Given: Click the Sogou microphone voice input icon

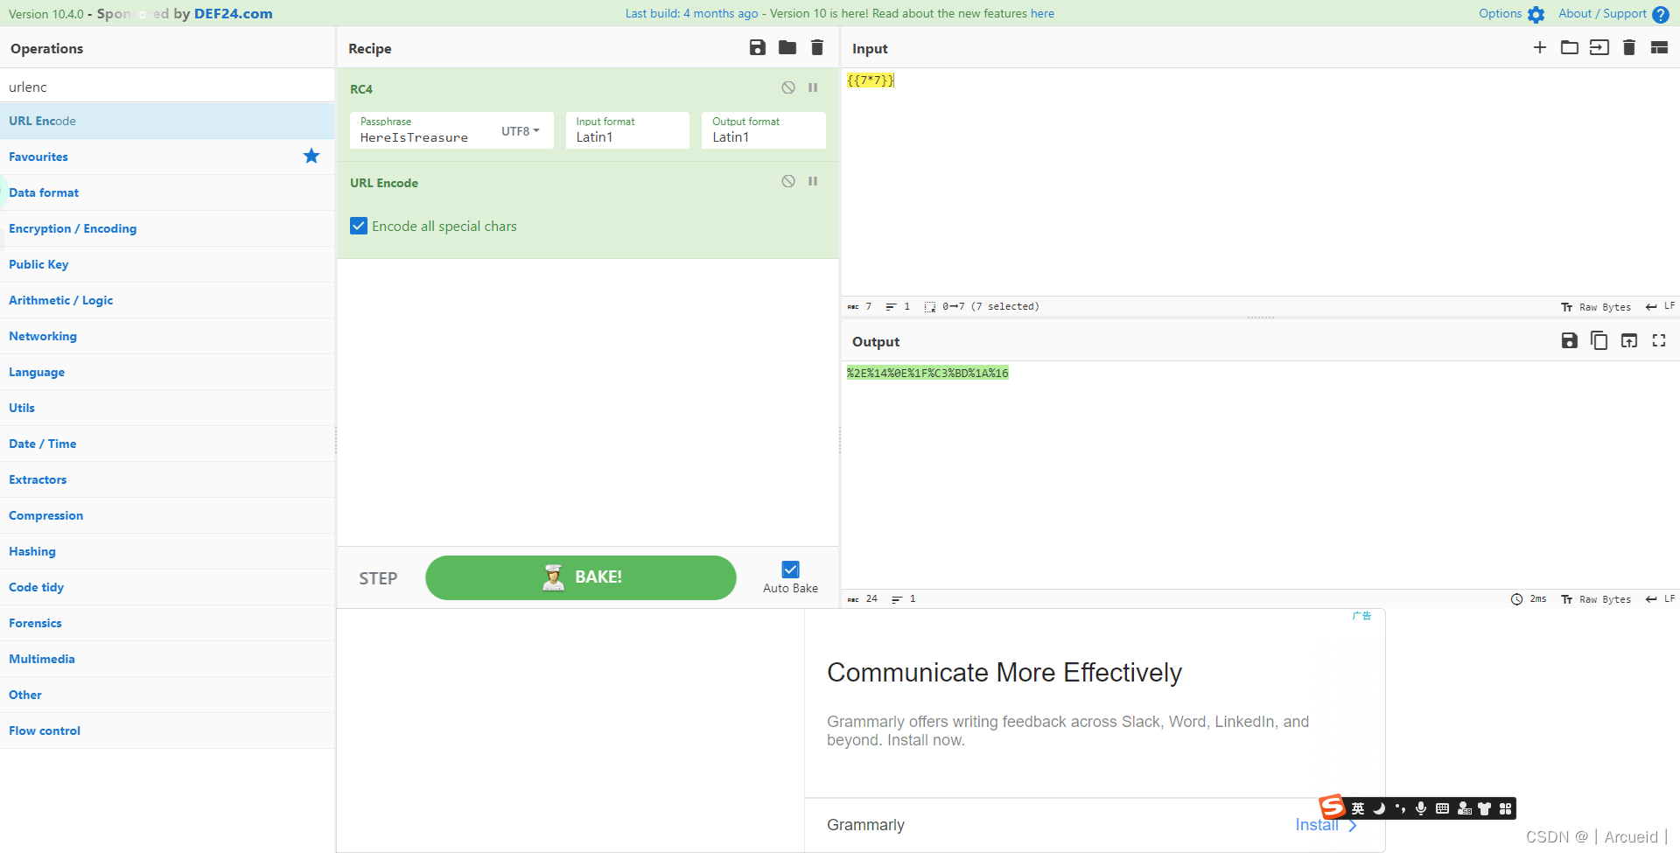Looking at the screenshot, I should point(1421,808).
